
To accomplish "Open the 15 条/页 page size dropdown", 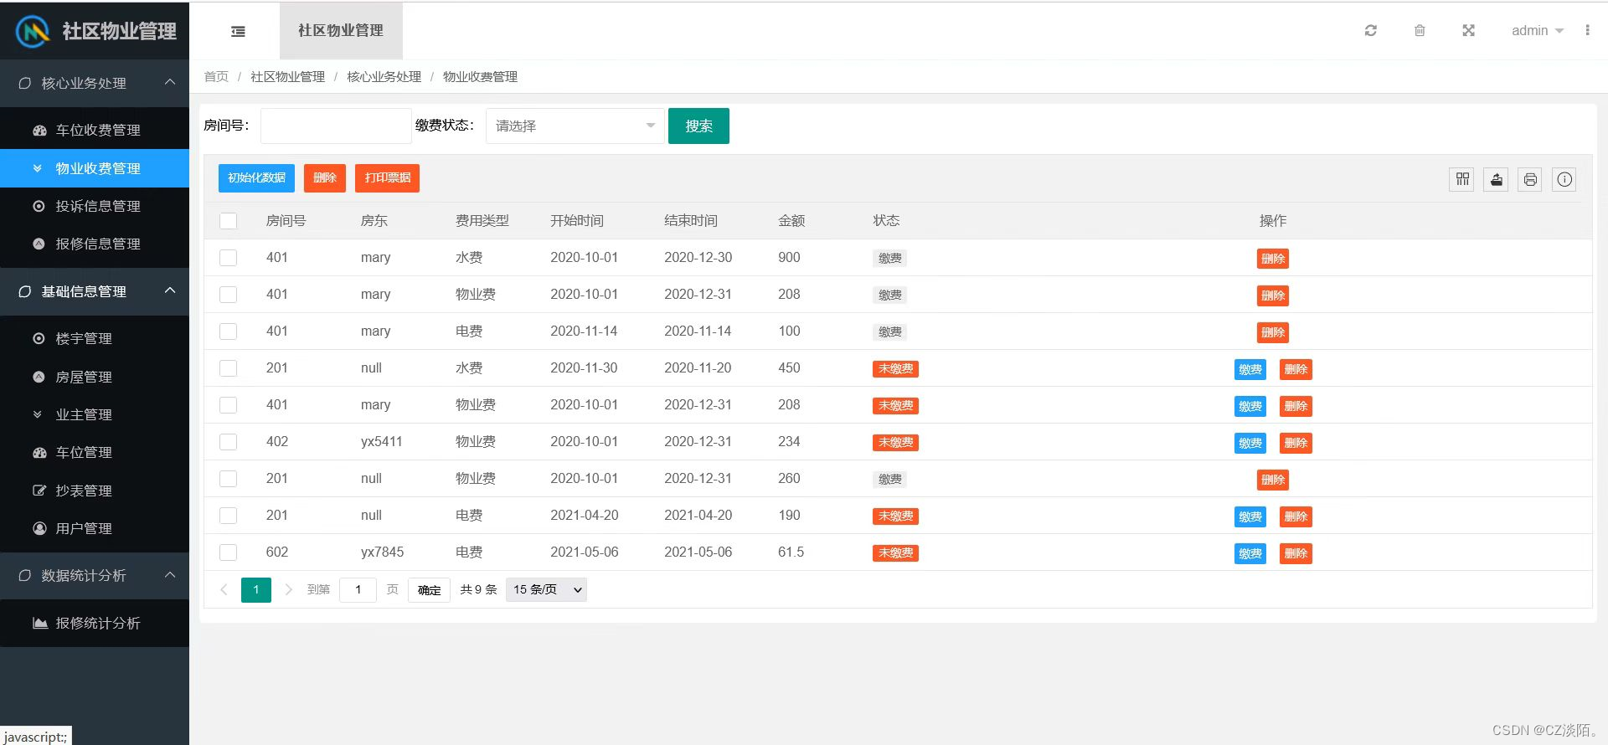I will pyautogui.click(x=546, y=589).
